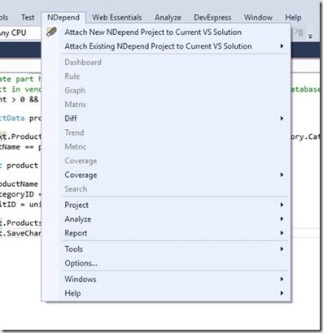Expand the Diff submenu arrow
Screen dimensions: 323x333
pyautogui.click(x=282, y=119)
